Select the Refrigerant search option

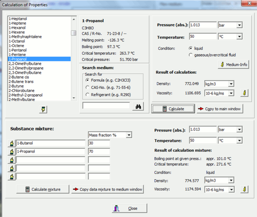87,95
